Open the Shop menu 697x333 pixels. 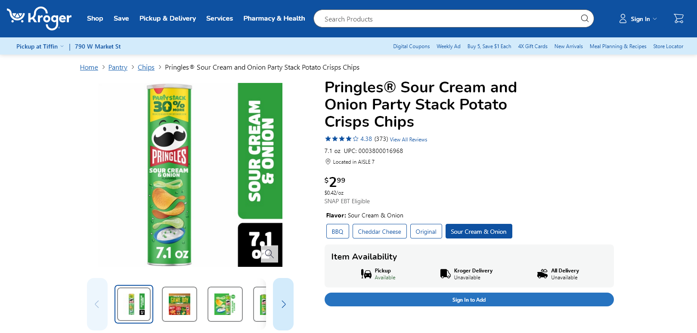(x=95, y=18)
